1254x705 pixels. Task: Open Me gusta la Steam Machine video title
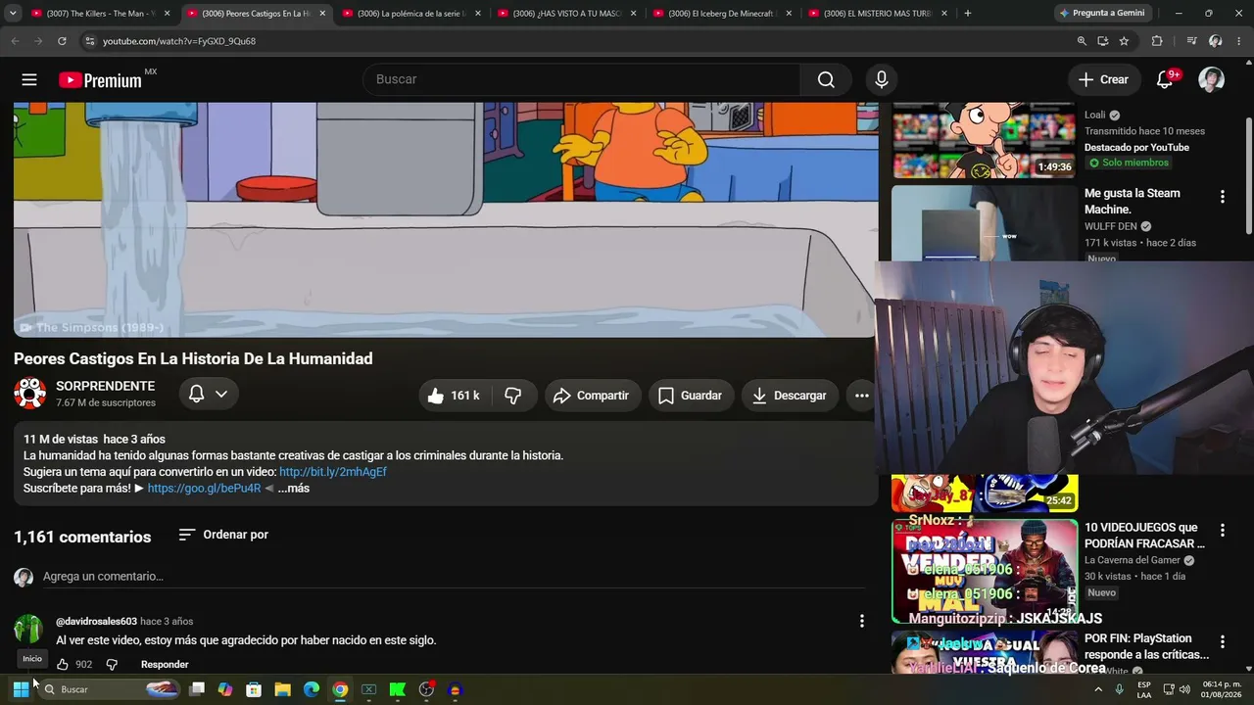pyautogui.click(x=1133, y=201)
